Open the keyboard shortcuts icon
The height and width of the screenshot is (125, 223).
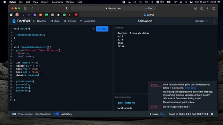tap(14, 114)
